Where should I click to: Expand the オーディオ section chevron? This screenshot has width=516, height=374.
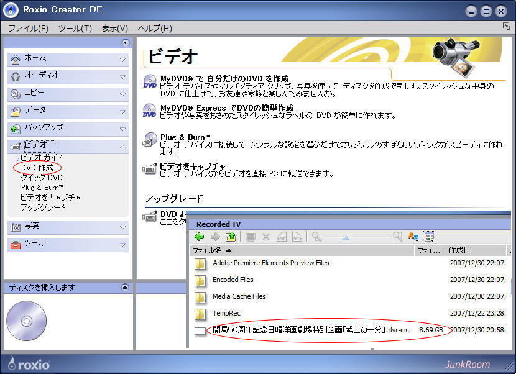122,77
